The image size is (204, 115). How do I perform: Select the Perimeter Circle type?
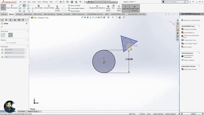(x=11, y=35)
